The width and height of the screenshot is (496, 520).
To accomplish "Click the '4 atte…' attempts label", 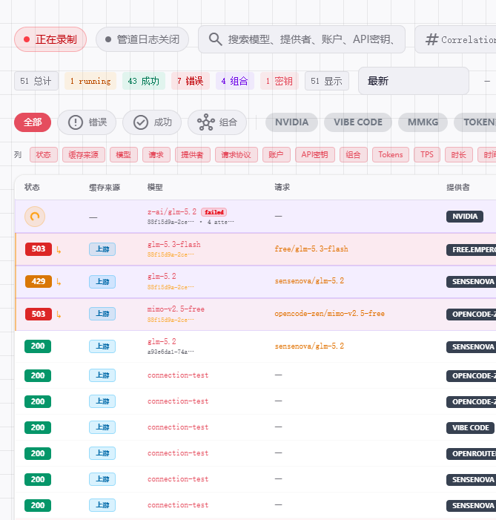I will [220, 223].
